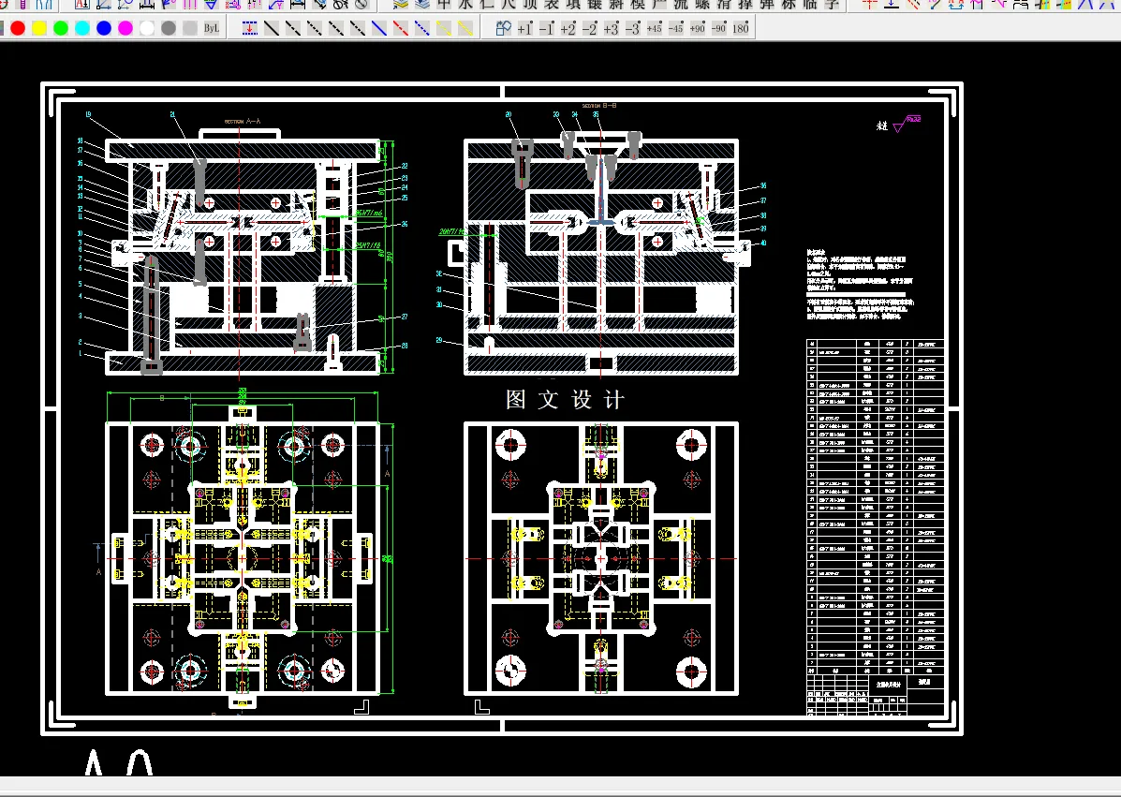Choose the blue color swatch
Image resolution: width=1121 pixels, height=797 pixels.
click(104, 28)
